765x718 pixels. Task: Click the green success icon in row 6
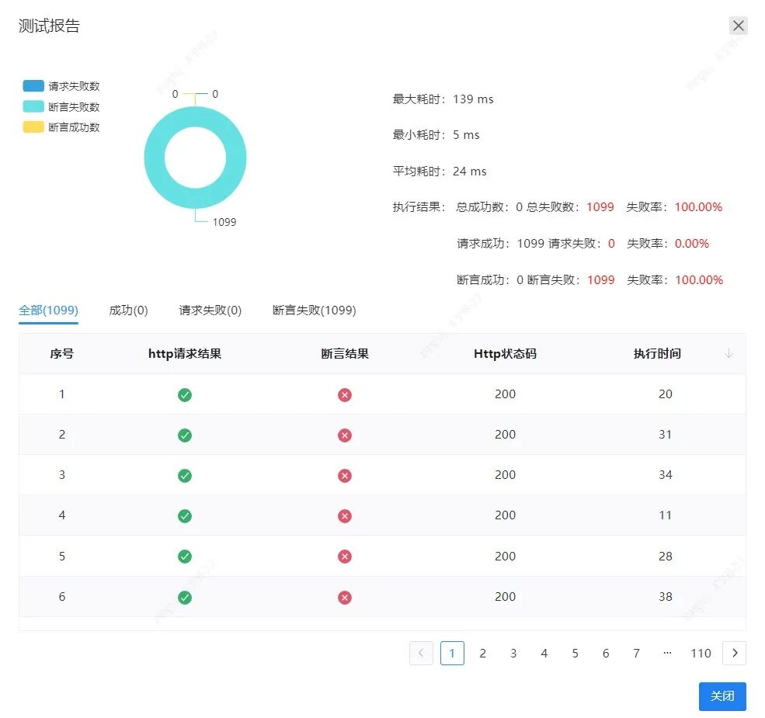point(184,597)
